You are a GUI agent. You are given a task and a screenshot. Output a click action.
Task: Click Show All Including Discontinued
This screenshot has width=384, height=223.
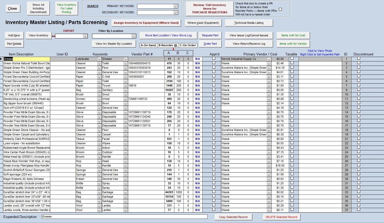tap(38, 8)
